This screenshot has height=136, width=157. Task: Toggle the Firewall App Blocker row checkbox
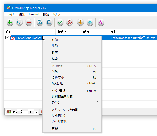click(x=7, y=38)
